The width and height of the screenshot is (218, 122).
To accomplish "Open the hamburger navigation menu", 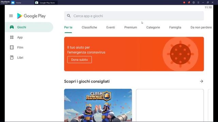I will [11, 16].
